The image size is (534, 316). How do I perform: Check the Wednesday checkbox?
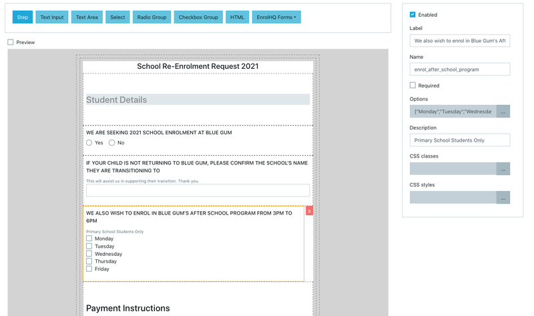89,254
